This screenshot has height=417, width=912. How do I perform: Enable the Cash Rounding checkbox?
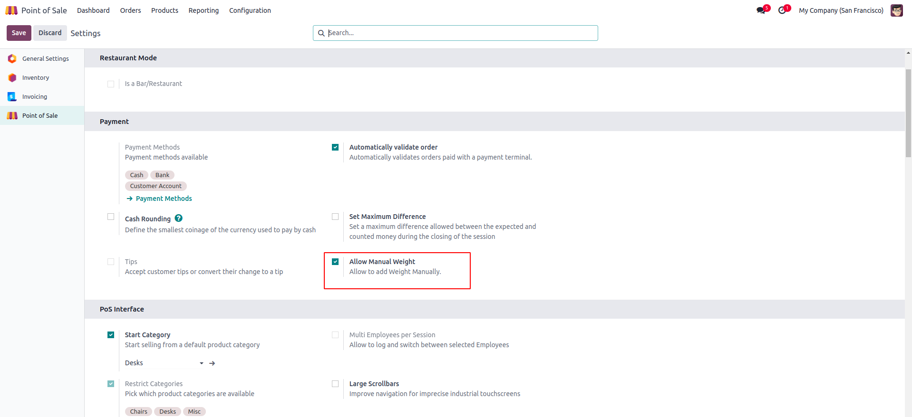pos(111,217)
